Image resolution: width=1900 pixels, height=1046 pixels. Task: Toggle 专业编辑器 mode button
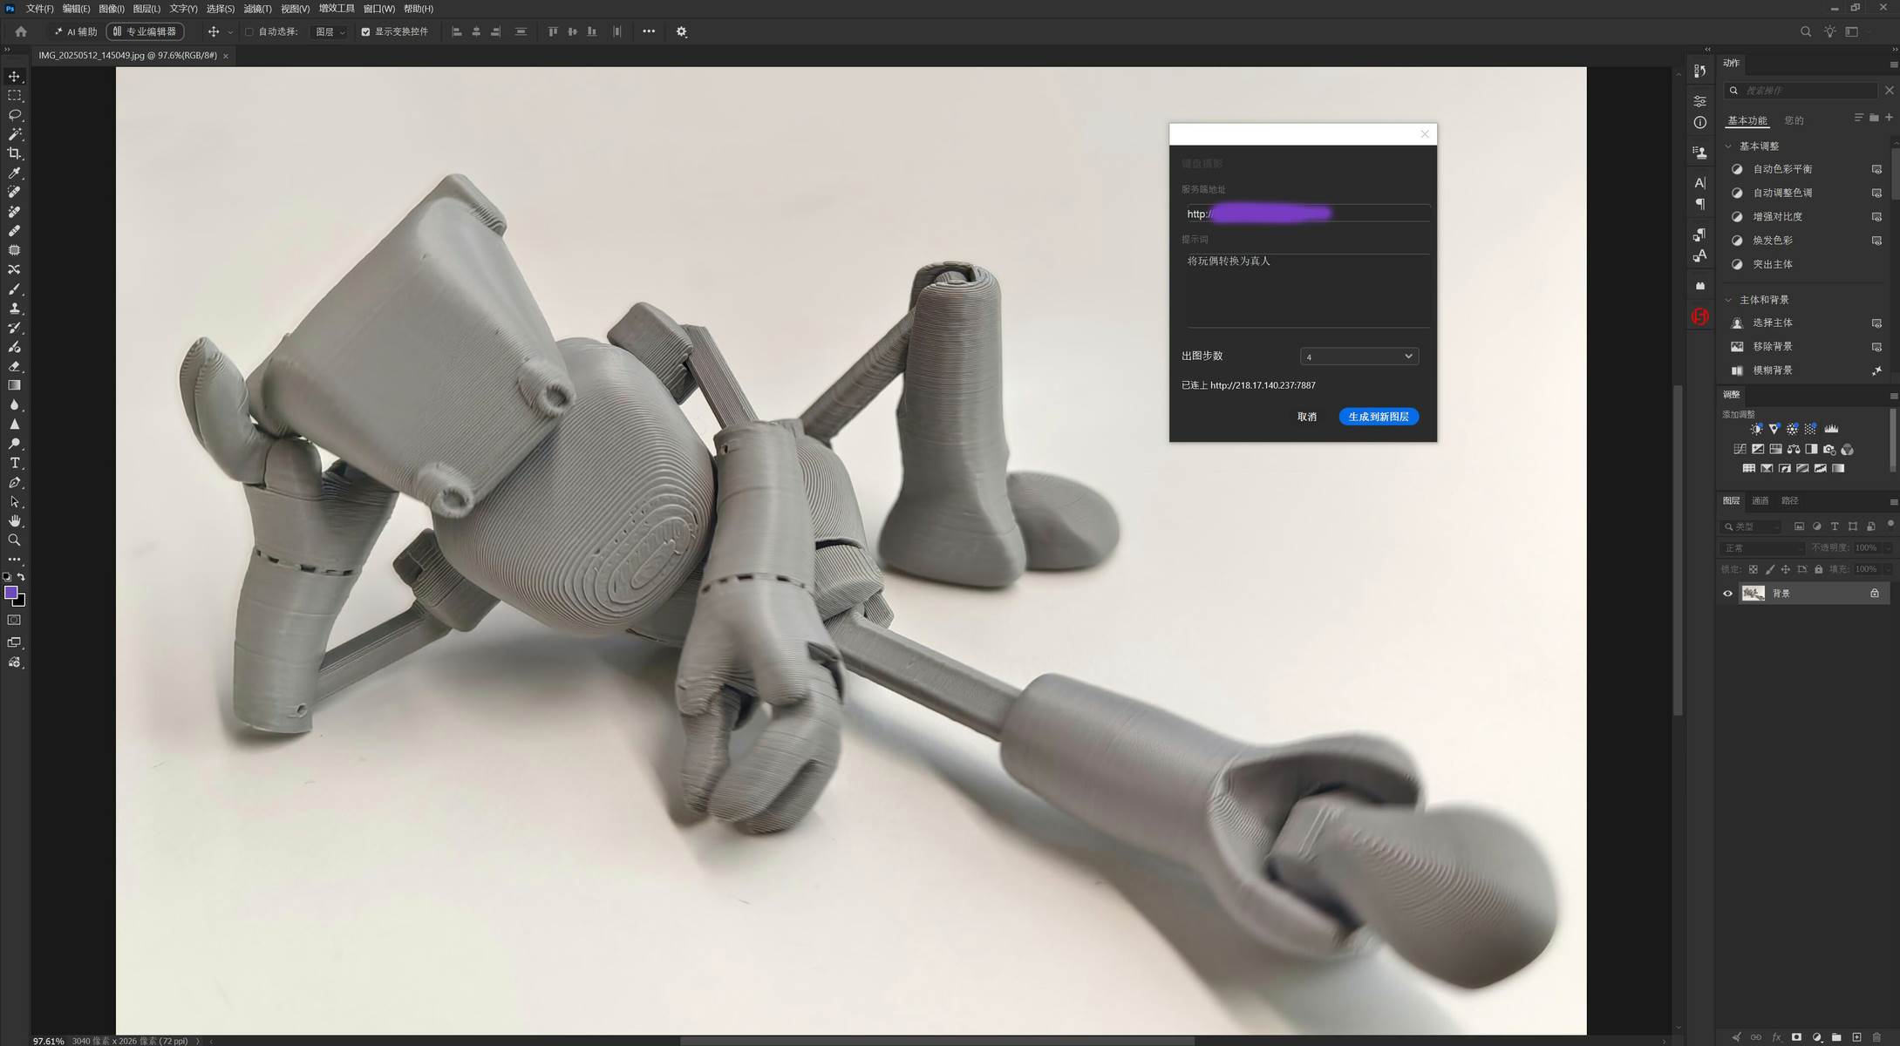point(145,31)
